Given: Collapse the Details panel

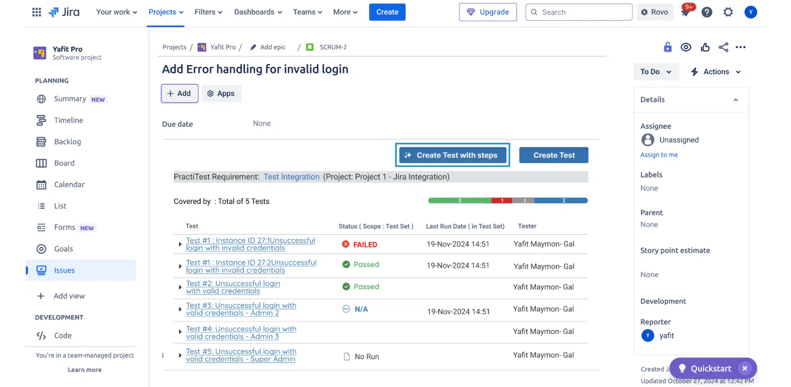Looking at the screenshot, I should point(736,100).
